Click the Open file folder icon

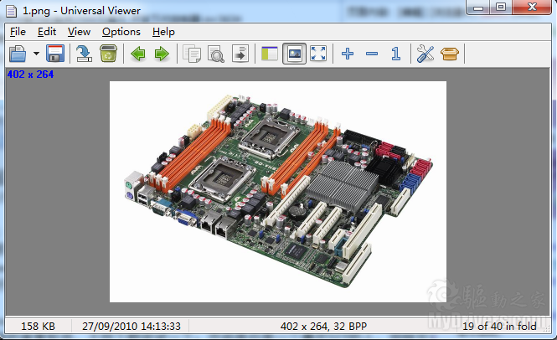18,54
